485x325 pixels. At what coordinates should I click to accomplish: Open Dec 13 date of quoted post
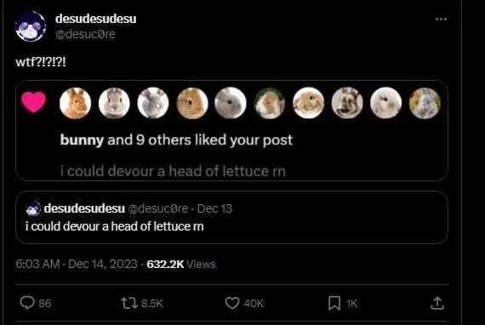pos(214,208)
